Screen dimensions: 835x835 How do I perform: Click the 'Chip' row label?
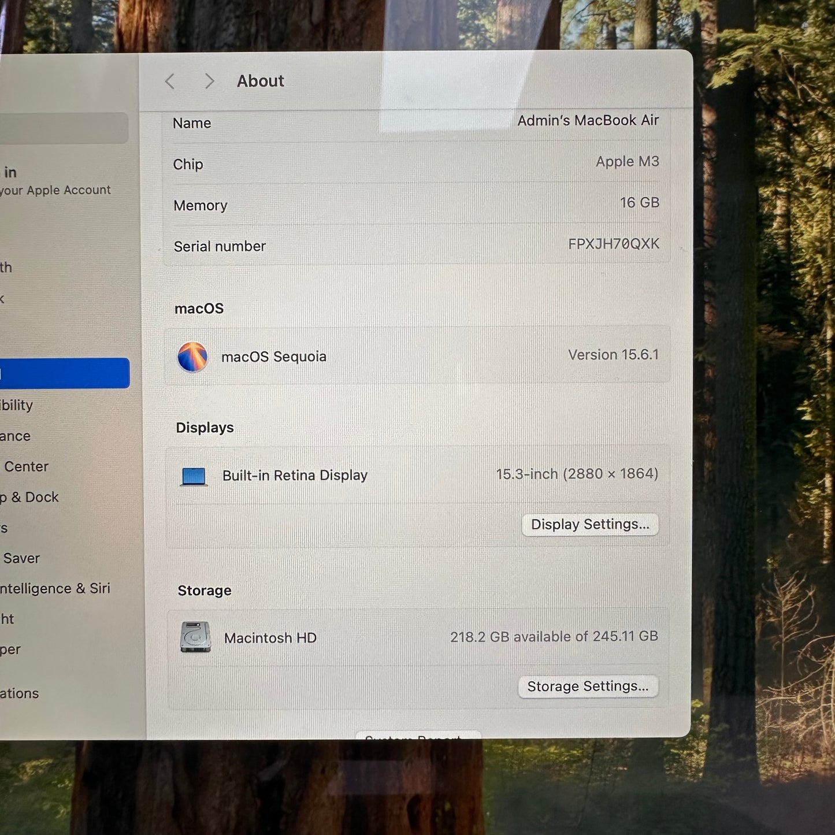188,165
